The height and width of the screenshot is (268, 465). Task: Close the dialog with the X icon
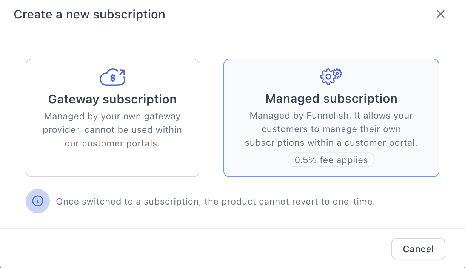(x=441, y=14)
